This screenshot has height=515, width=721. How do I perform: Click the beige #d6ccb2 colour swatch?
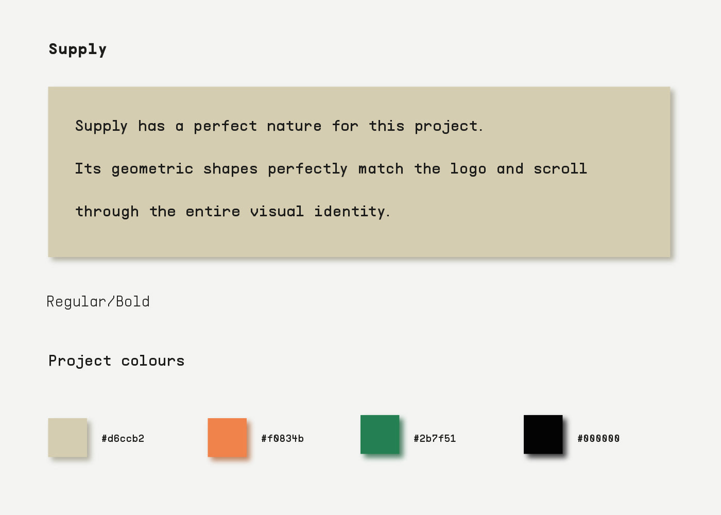[67, 437]
